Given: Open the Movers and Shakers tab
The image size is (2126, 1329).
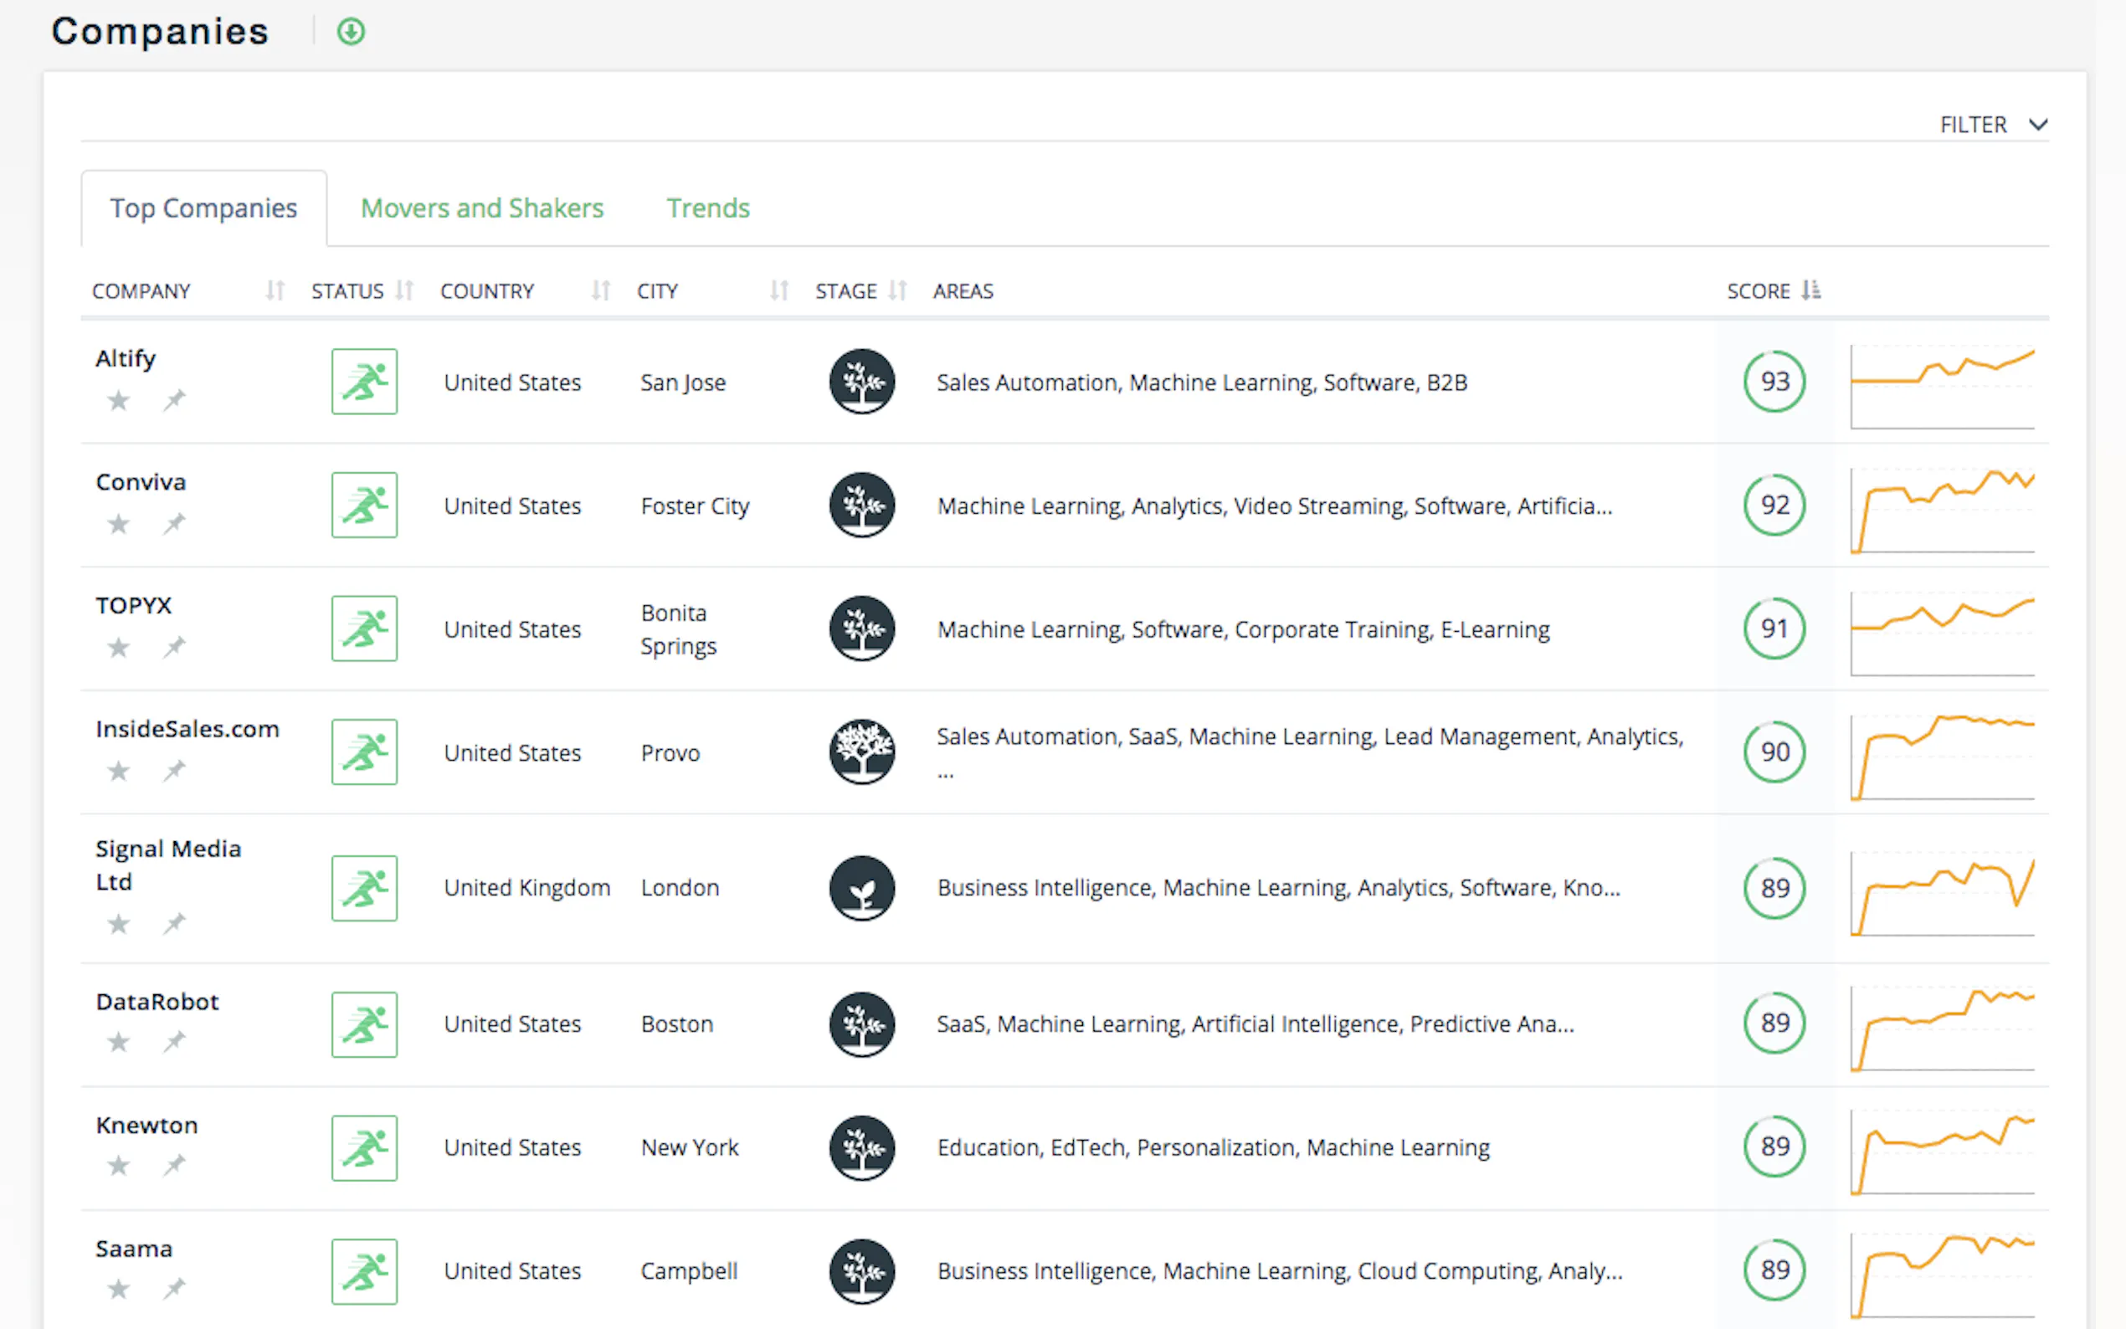Looking at the screenshot, I should click(x=481, y=208).
